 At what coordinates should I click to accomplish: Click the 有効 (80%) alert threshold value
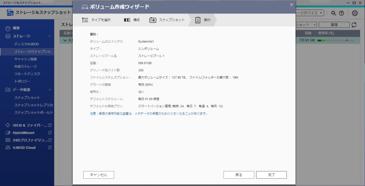pos(145,85)
